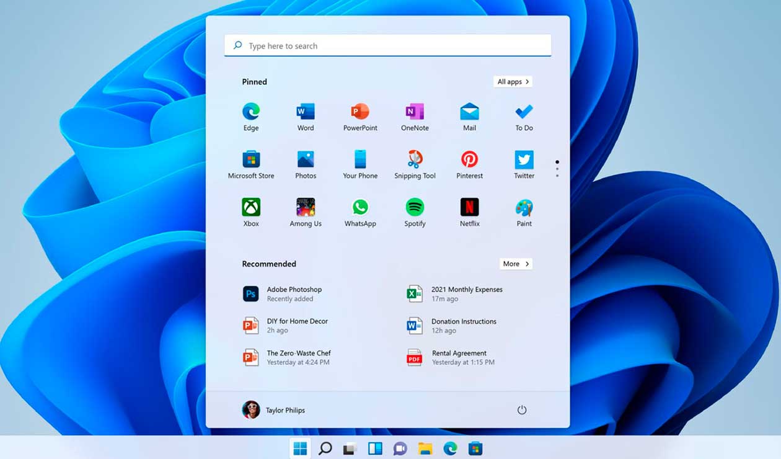The height and width of the screenshot is (459, 781).
Task: Show More recommended items
Action: (516, 264)
